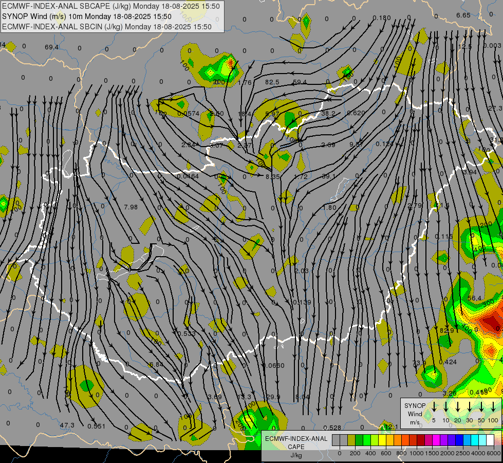Click the 20 m/s wind arrow in legend

tap(458, 406)
